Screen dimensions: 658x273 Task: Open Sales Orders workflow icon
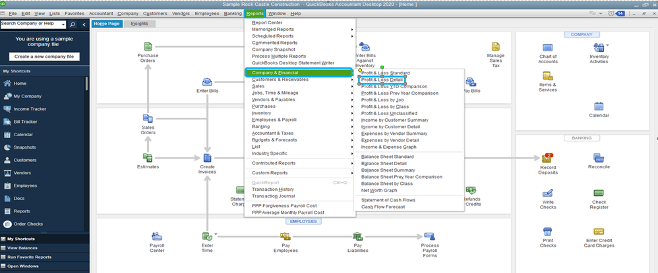[x=148, y=118]
